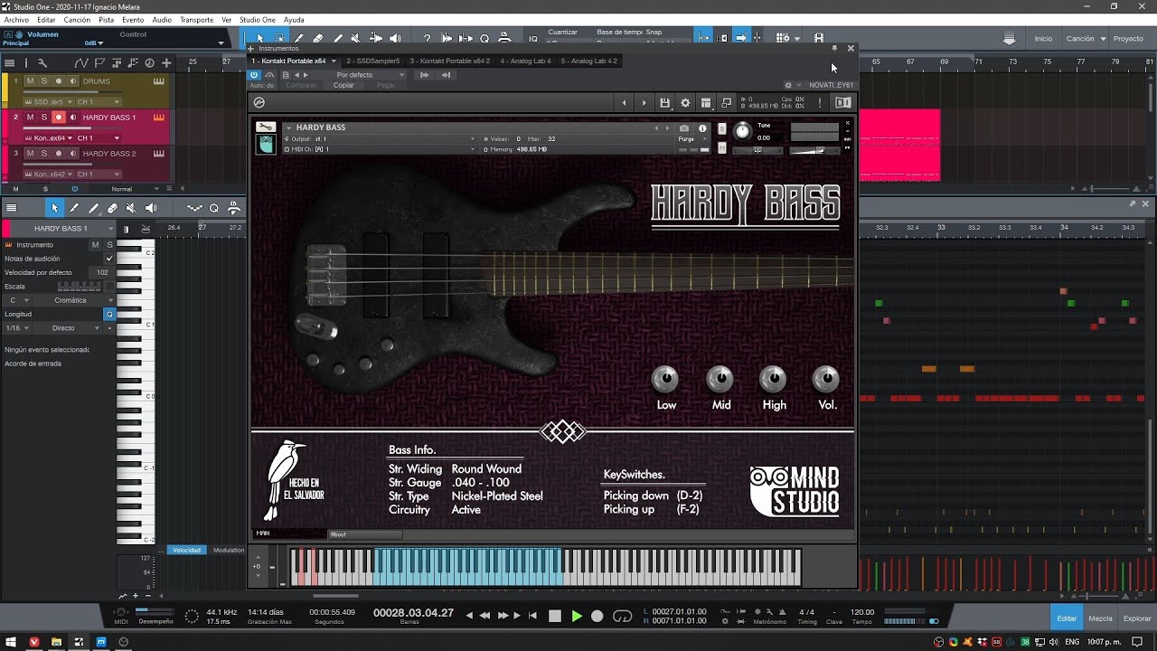The width and height of the screenshot is (1157, 651).
Task: Click Kontakt minimized view icon
Action: click(x=726, y=103)
